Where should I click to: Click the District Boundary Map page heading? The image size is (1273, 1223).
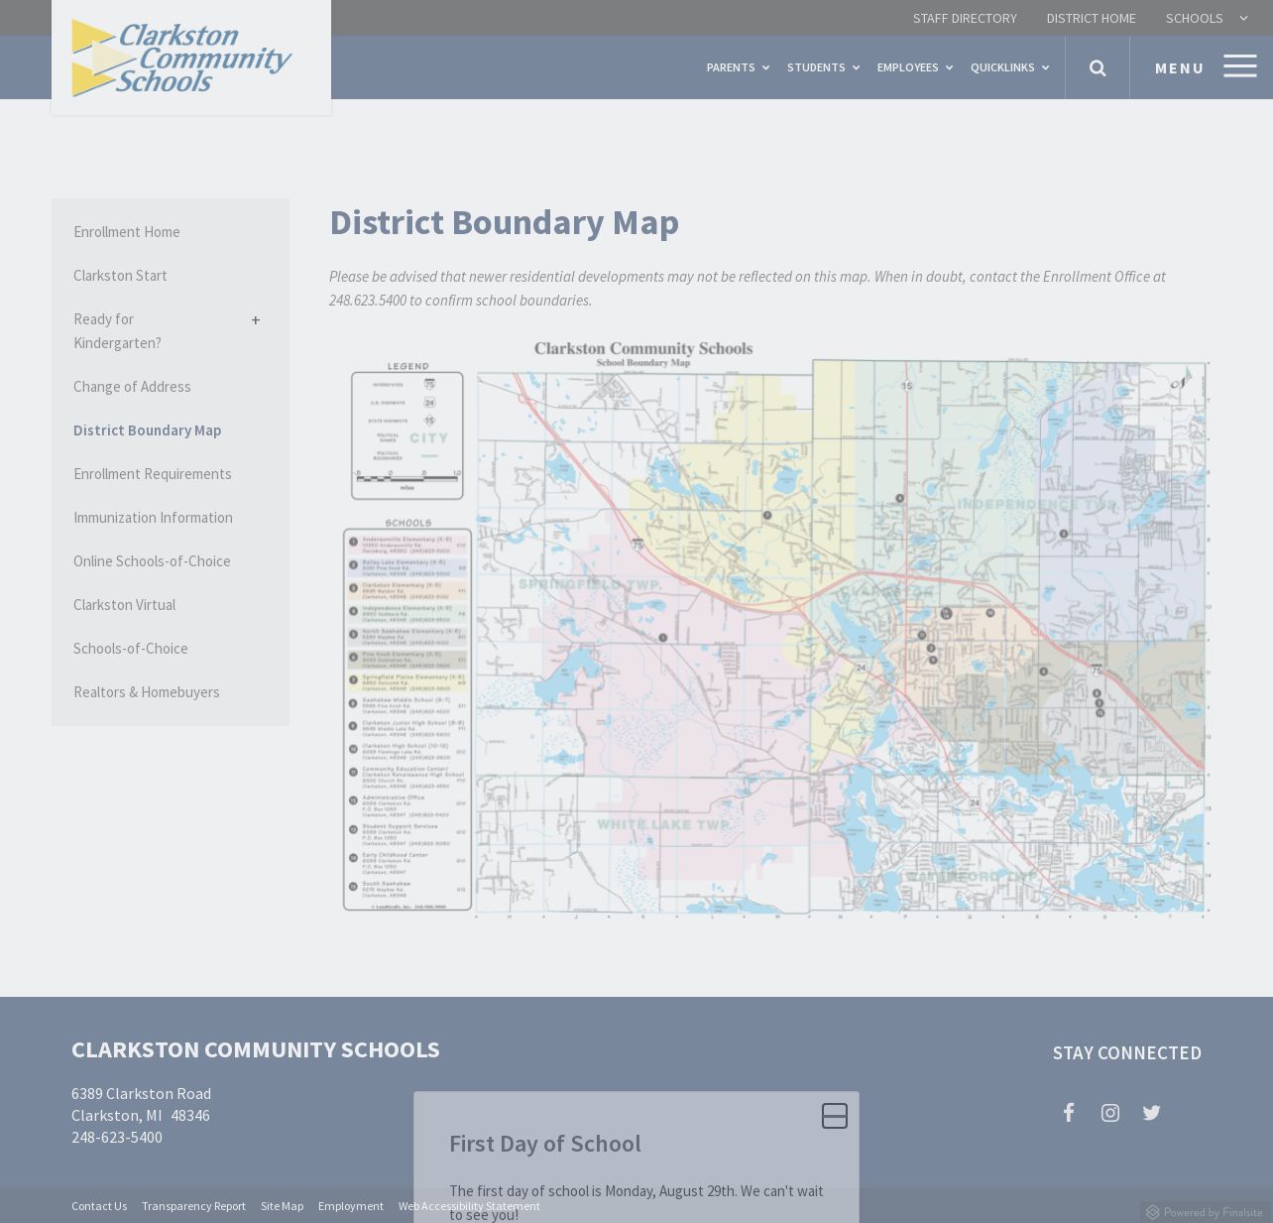(x=504, y=222)
